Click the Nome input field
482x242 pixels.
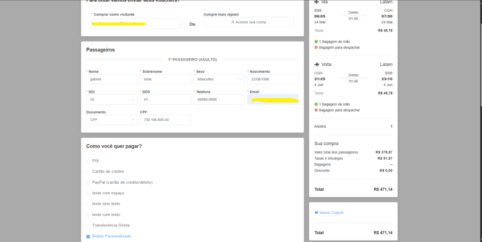[x=112, y=79]
